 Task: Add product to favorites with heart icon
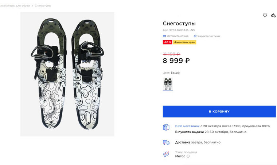click(265, 15)
